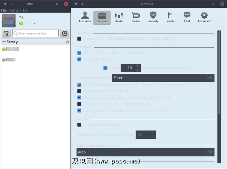Image resolution: width=227 pixels, height=169 pixels.
Task: Close the Jitsi main window
Action: (x=66, y=4)
